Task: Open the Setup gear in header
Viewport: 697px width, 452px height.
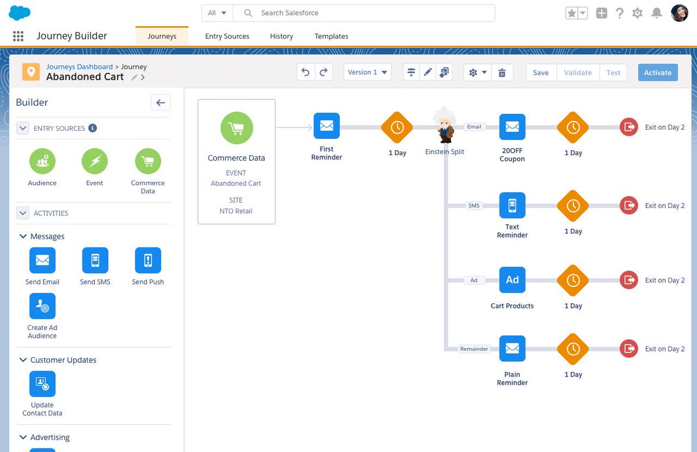Action: tap(638, 13)
